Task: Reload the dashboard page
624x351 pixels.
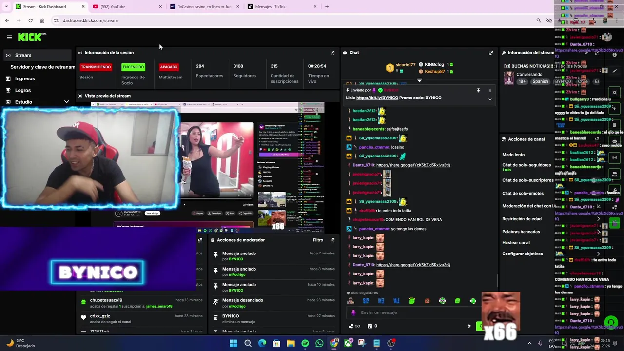Action: [30, 20]
